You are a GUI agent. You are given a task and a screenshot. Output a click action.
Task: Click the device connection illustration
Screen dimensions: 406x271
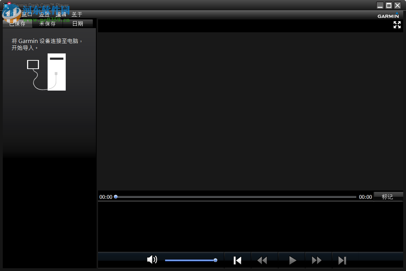[46, 72]
